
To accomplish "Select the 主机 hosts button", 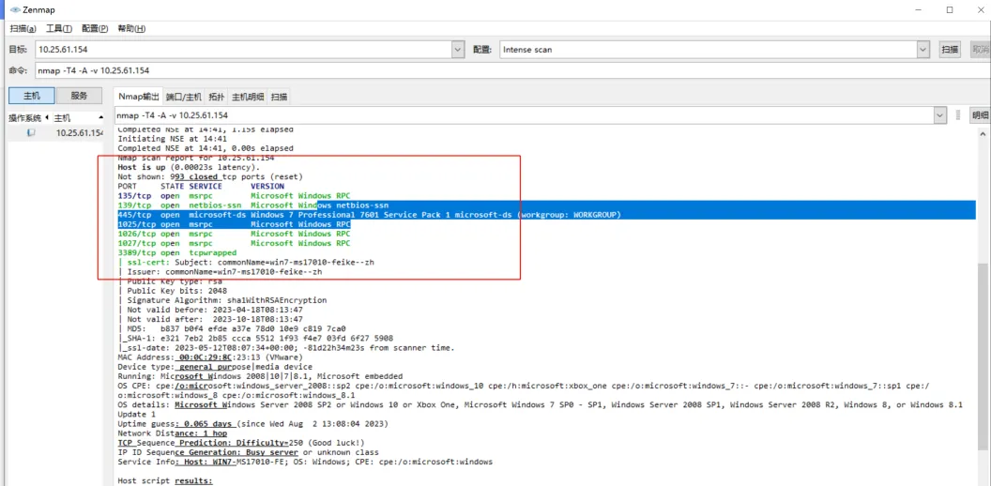I will [32, 96].
